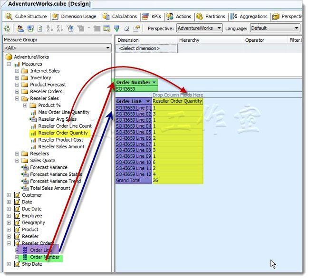Open the Order Line field dropdown arrow
This screenshot has width=309, height=279.
148,101
